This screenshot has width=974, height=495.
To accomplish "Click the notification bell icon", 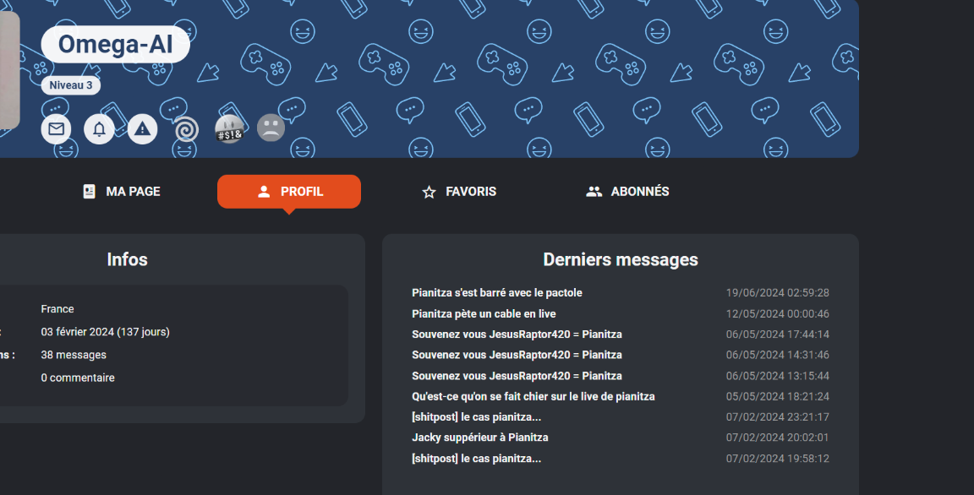I will [99, 129].
